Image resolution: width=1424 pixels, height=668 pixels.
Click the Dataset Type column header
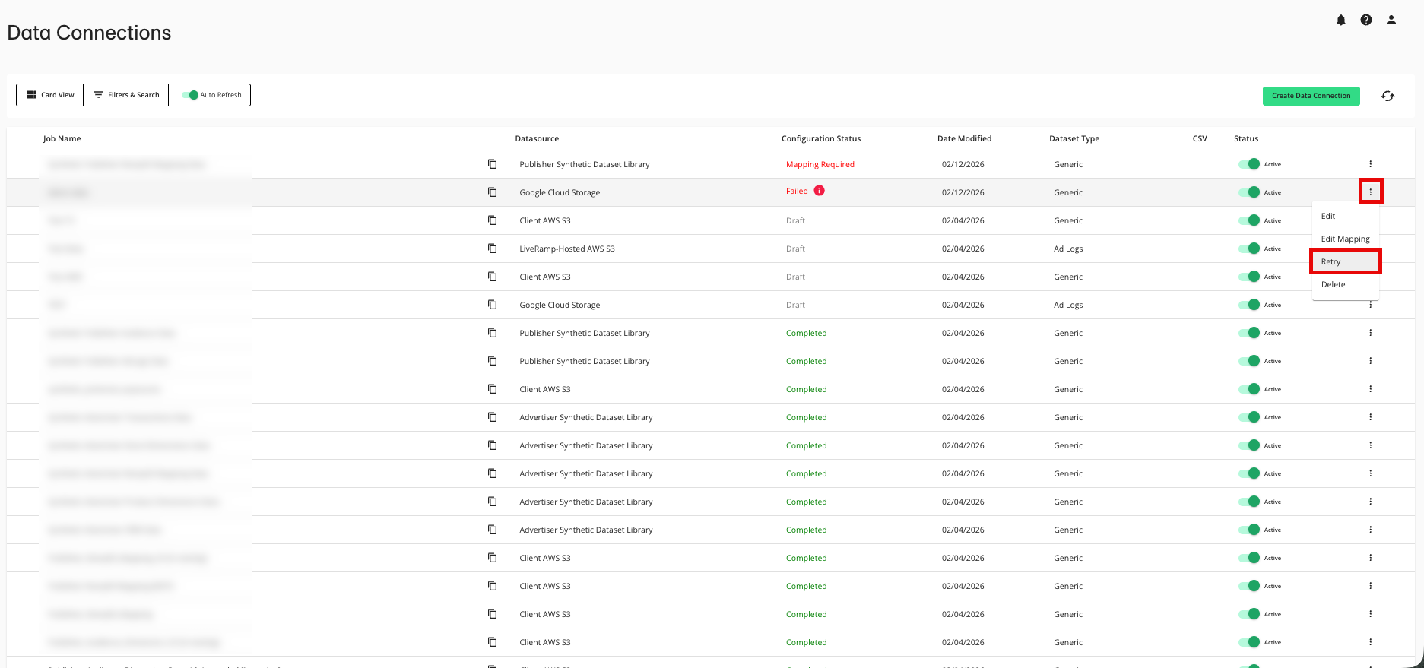pyautogui.click(x=1074, y=138)
